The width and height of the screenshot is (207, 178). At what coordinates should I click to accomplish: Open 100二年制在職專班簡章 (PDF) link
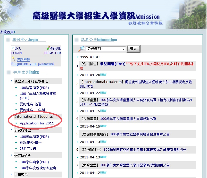(38, 96)
